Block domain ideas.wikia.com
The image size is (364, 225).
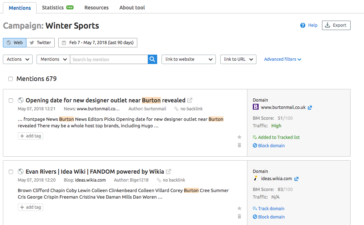269,217
